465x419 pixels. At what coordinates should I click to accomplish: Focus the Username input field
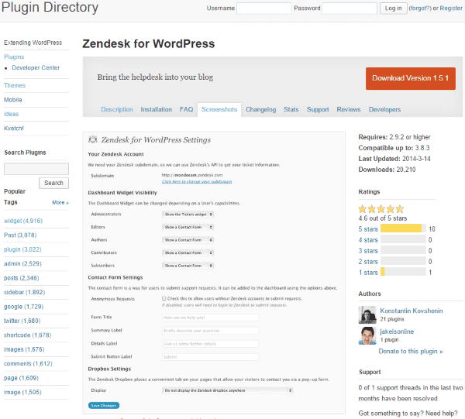pos(263,9)
